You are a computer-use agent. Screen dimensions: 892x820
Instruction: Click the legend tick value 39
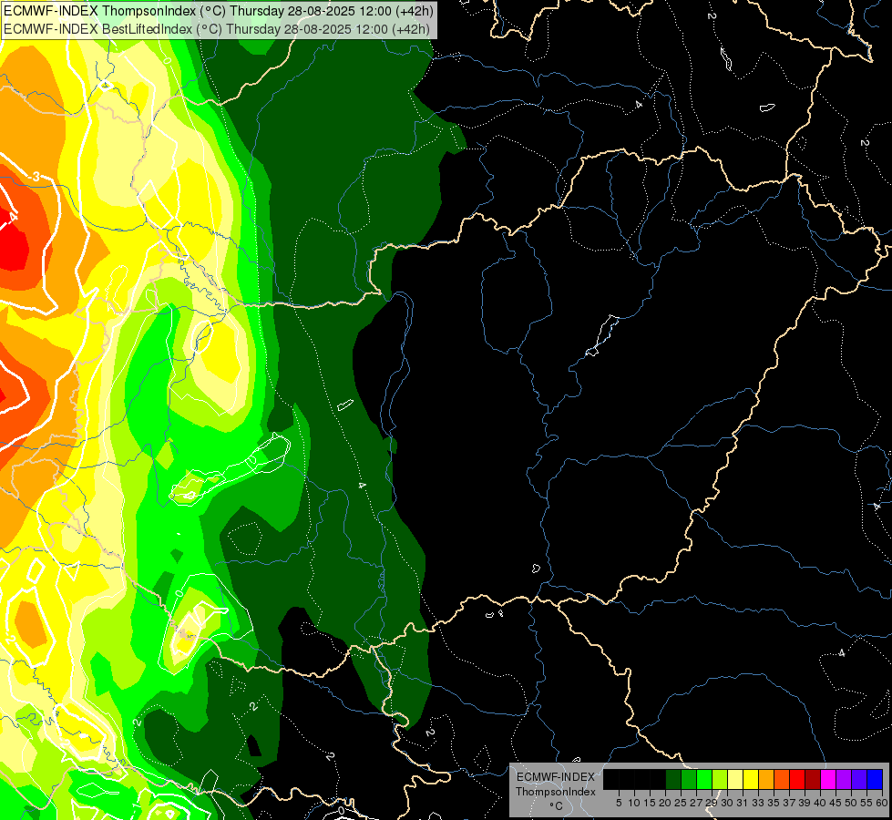coord(805,803)
